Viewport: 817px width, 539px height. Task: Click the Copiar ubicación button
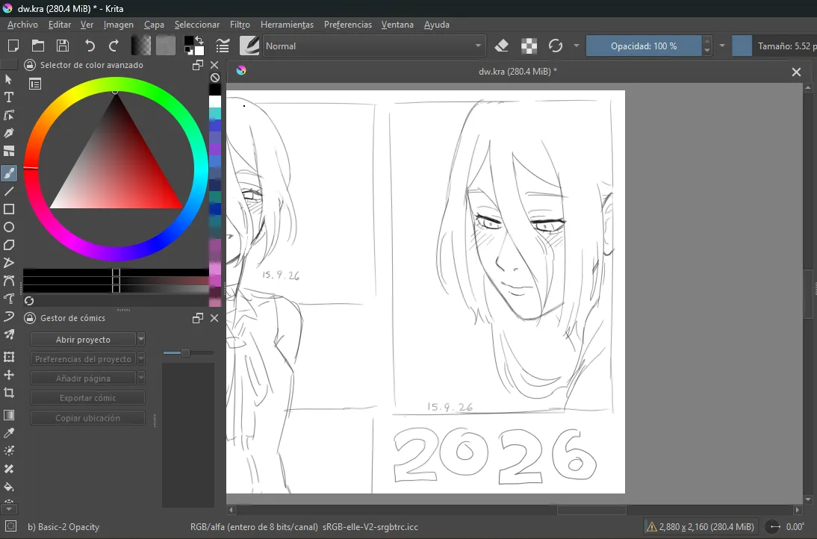[x=87, y=418]
